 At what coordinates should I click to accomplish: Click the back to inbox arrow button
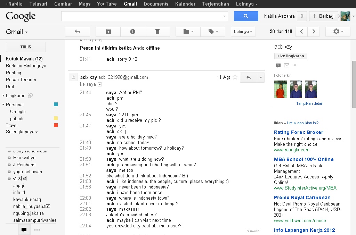click(78, 32)
